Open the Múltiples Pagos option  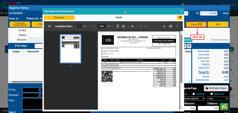point(216,88)
